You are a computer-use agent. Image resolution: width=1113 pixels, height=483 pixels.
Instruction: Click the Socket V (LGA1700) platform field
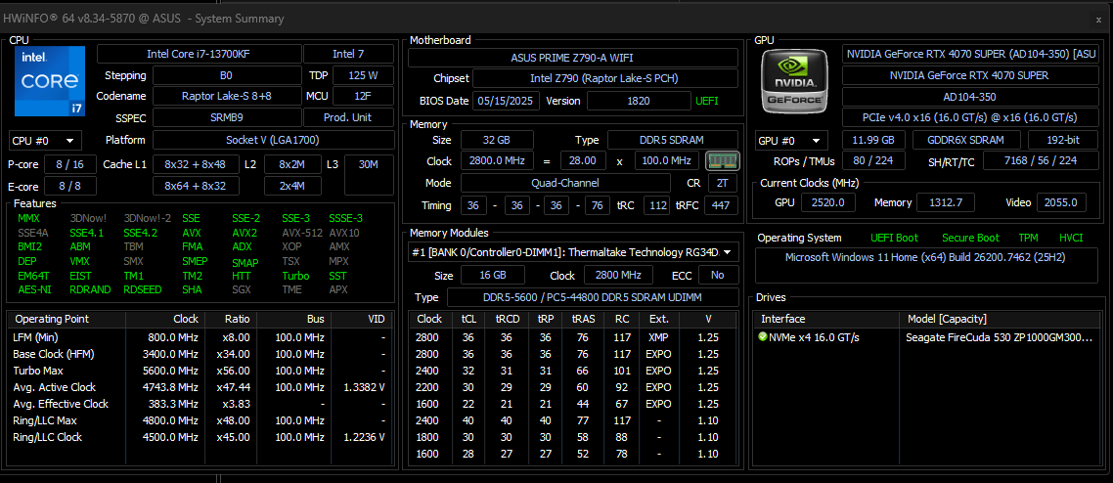point(273,140)
